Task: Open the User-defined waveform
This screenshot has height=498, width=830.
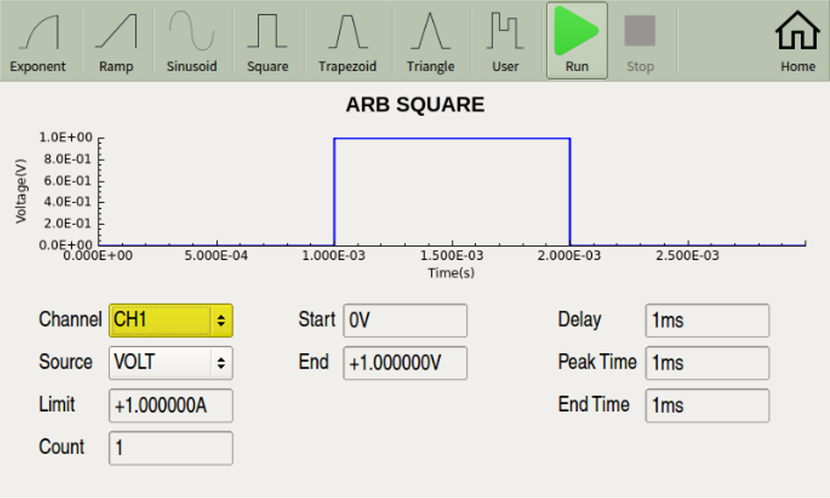Action: (505, 42)
